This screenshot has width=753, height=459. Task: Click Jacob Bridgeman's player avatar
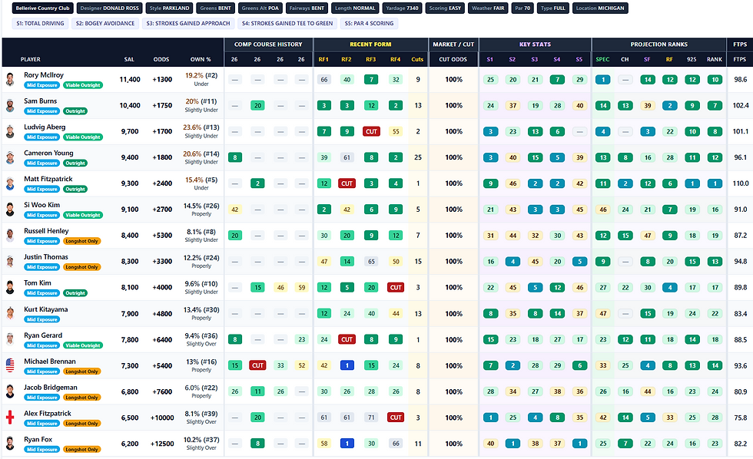(10, 391)
